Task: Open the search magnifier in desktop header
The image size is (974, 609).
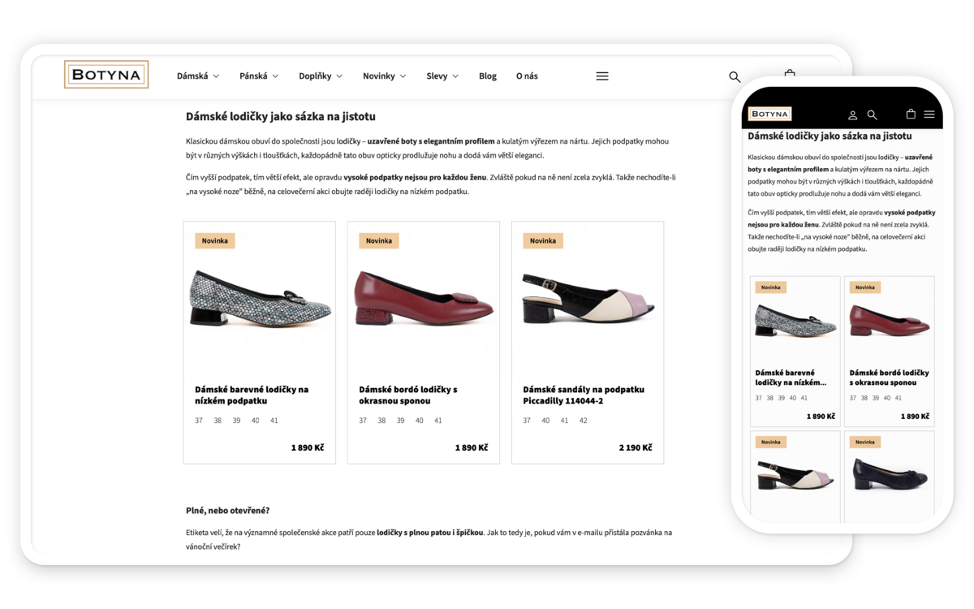Action: (735, 76)
